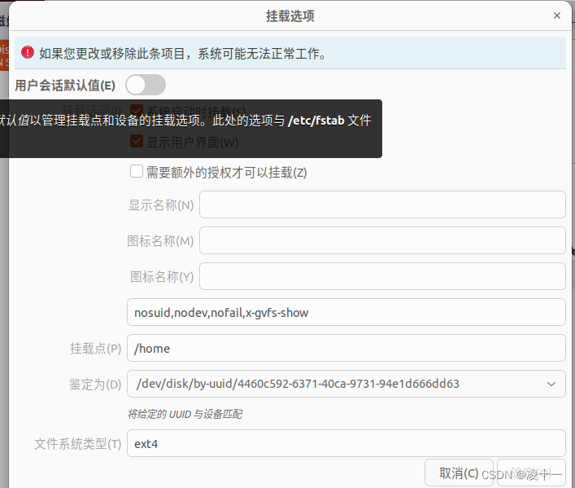Viewport: 575px width, 488px height.
Task: Click the 图标名称(Y) label
Action: coord(162,277)
